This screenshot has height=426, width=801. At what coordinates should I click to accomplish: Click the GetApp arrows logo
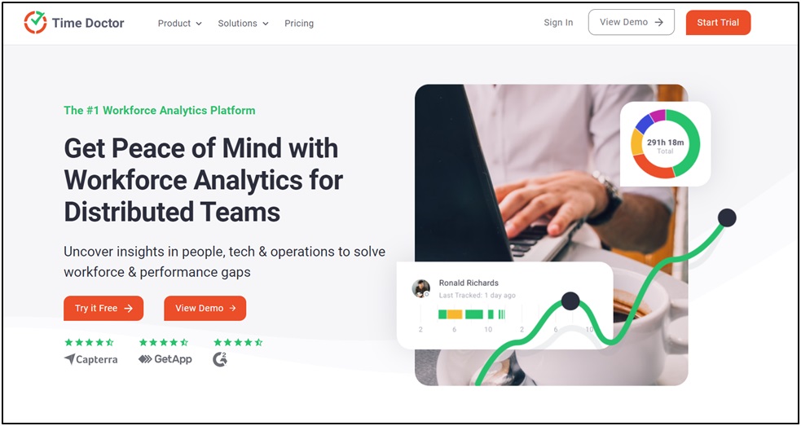click(x=145, y=359)
